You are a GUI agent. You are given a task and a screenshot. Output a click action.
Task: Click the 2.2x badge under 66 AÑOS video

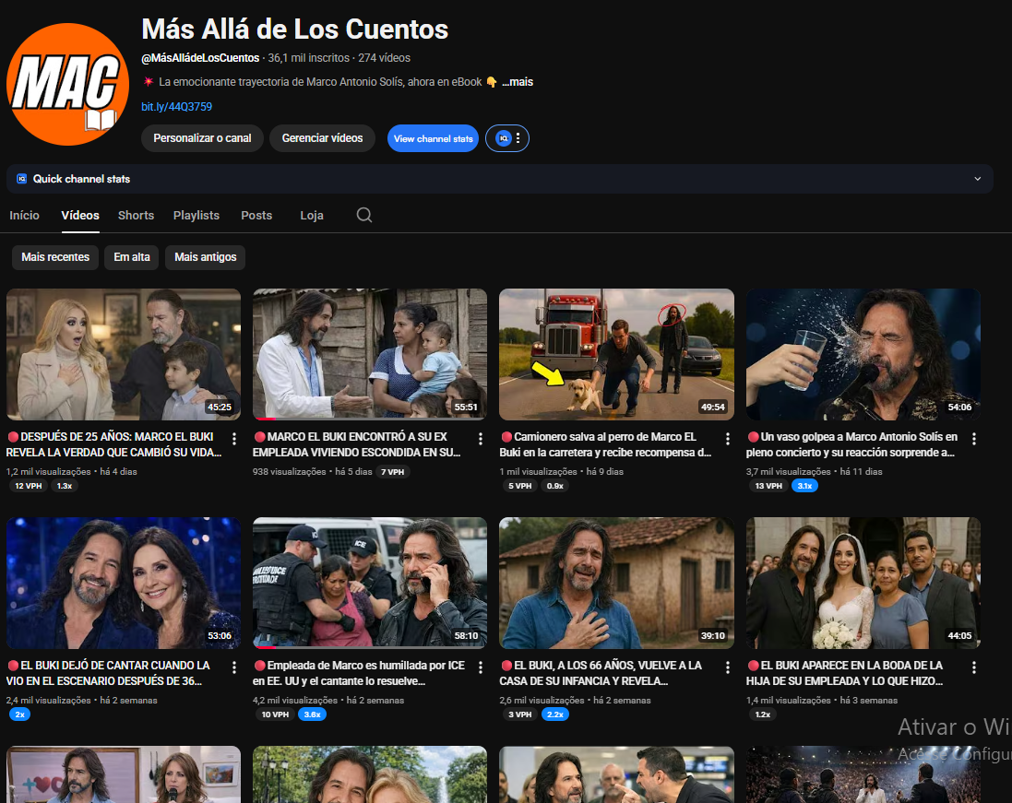[555, 714]
